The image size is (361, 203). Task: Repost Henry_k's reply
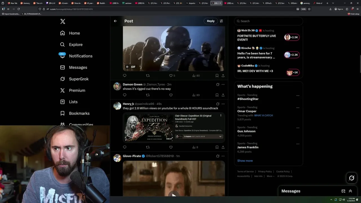pos(148,147)
